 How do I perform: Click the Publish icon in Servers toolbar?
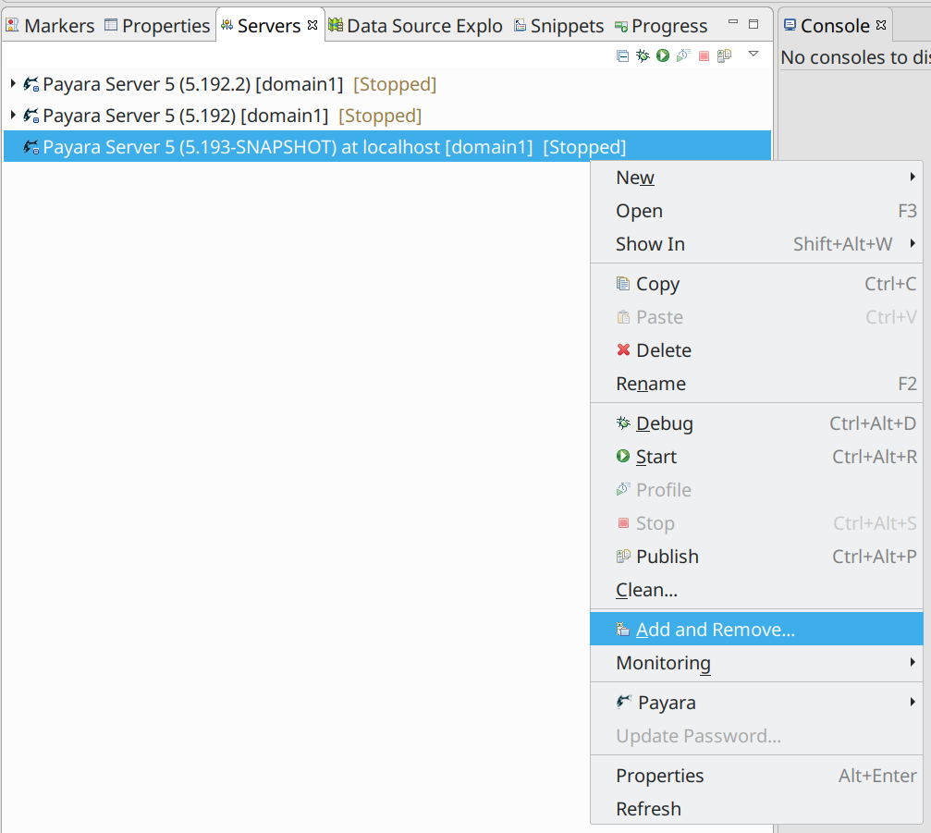tap(724, 55)
